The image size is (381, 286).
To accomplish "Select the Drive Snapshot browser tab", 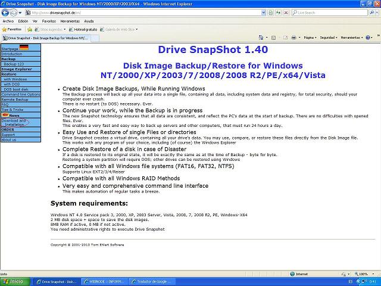I will [x=46, y=38].
